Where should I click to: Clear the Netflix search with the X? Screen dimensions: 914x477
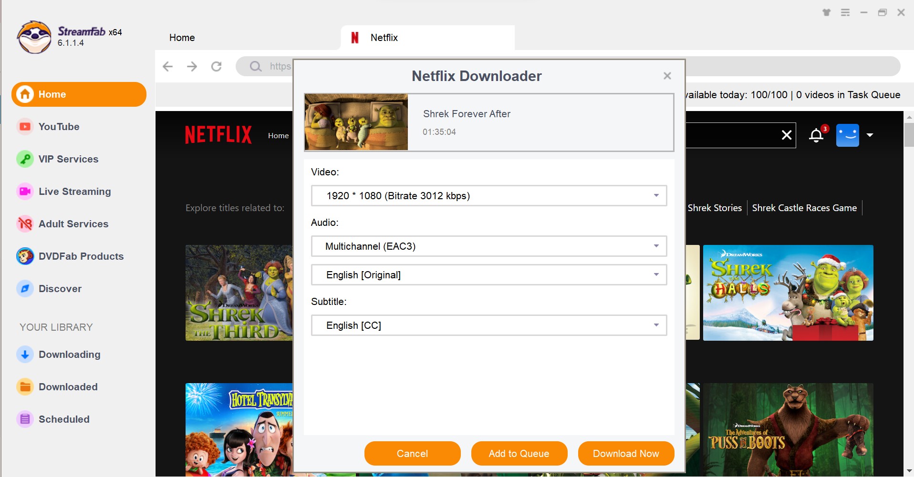(787, 135)
